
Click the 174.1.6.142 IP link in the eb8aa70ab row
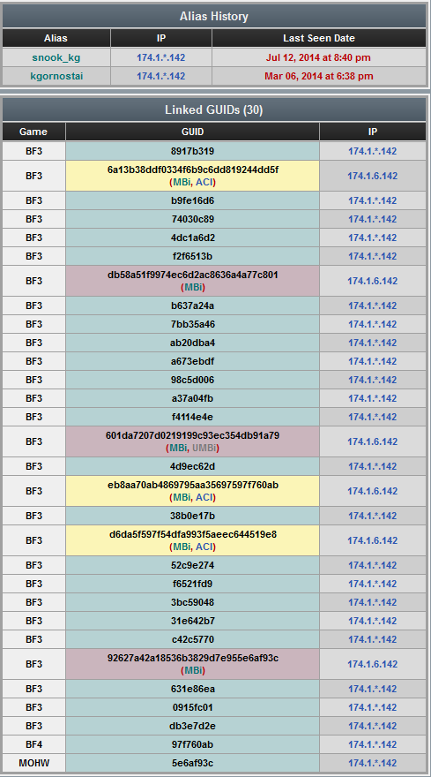[x=372, y=491]
